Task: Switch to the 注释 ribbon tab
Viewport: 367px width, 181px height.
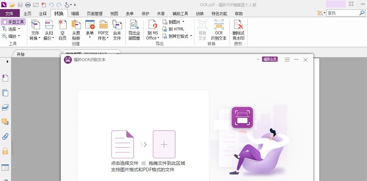Action: click(43, 14)
